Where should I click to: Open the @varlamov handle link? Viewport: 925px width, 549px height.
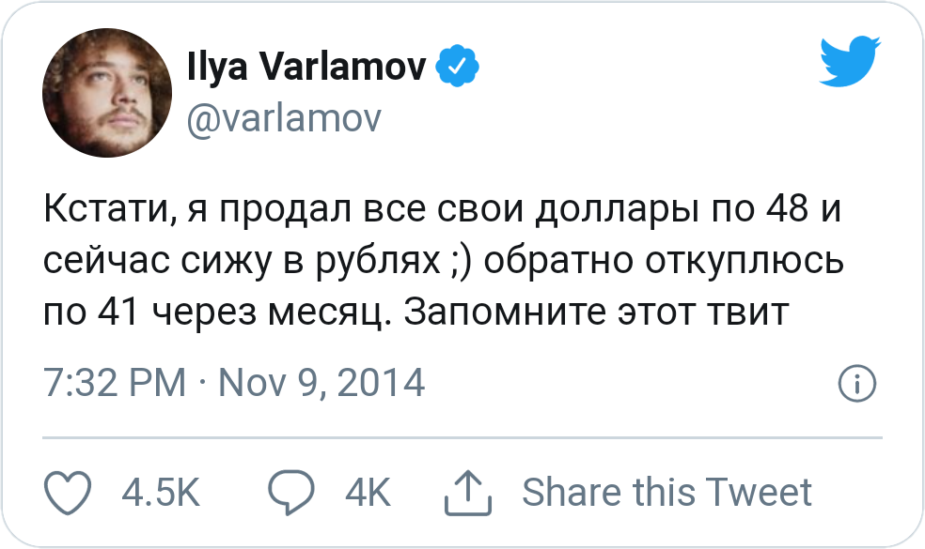[284, 119]
